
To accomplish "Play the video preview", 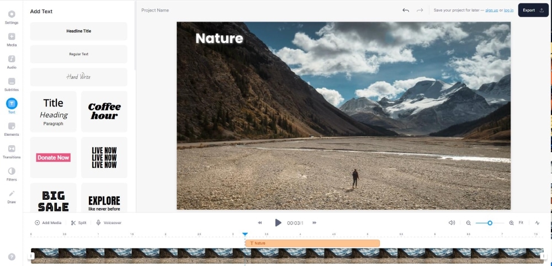I will 278,223.
